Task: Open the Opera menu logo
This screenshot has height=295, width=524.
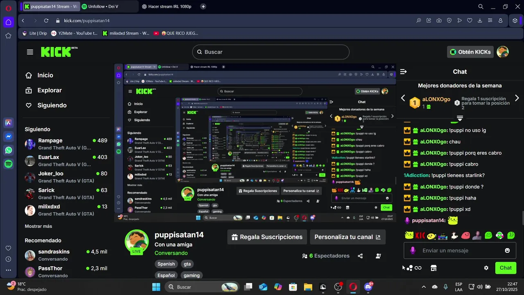Action: (x=8, y=8)
